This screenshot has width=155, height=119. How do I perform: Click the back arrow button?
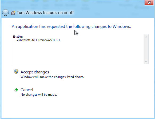coord(5,12)
